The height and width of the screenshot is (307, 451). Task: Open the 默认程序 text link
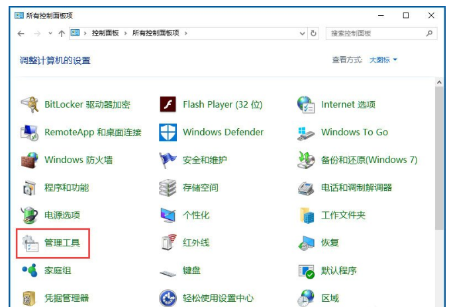[339, 271]
